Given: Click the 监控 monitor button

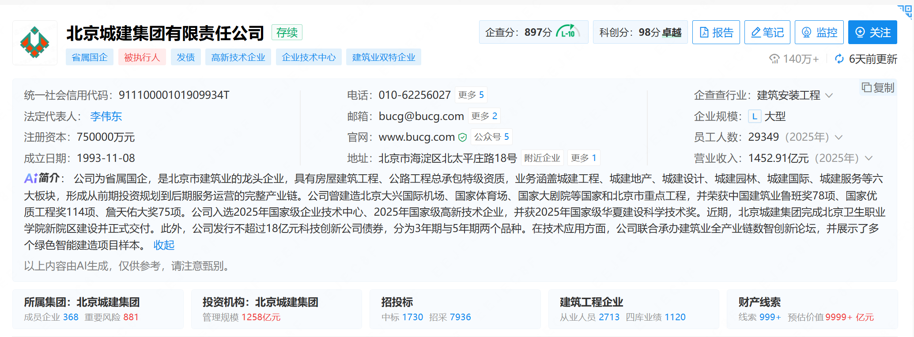Looking at the screenshot, I should click(x=819, y=32).
